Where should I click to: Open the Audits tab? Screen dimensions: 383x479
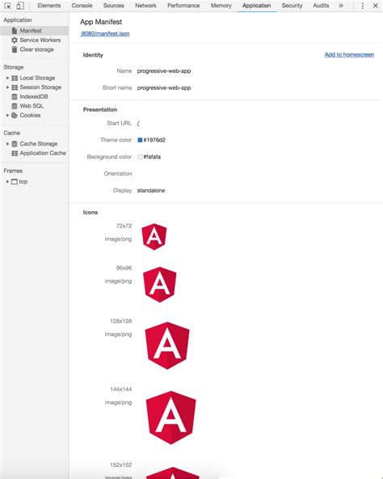(x=321, y=6)
